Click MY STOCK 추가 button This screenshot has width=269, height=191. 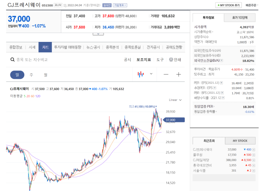(229, 5)
